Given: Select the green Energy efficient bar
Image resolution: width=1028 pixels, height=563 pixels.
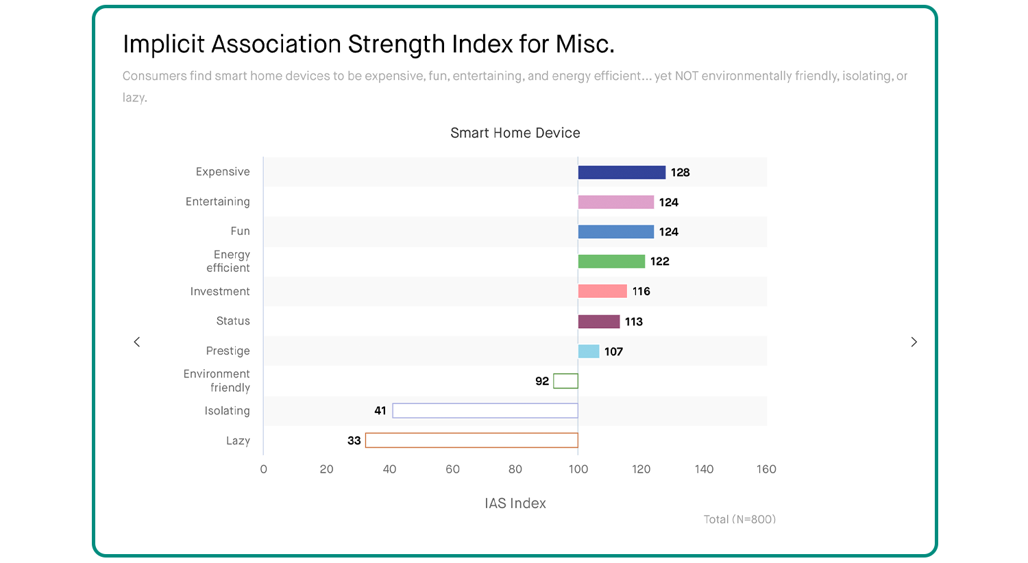Looking at the screenshot, I should point(611,262).
